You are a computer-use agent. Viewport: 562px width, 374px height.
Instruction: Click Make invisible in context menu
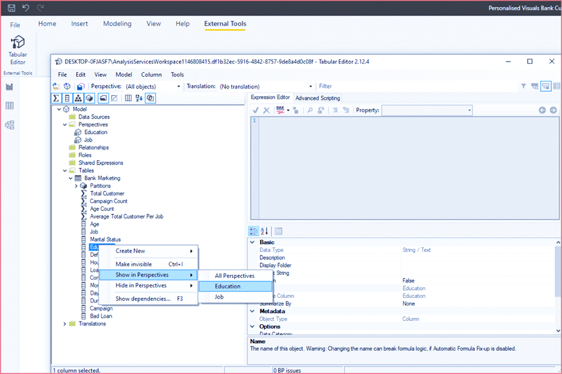click(148, 264)
